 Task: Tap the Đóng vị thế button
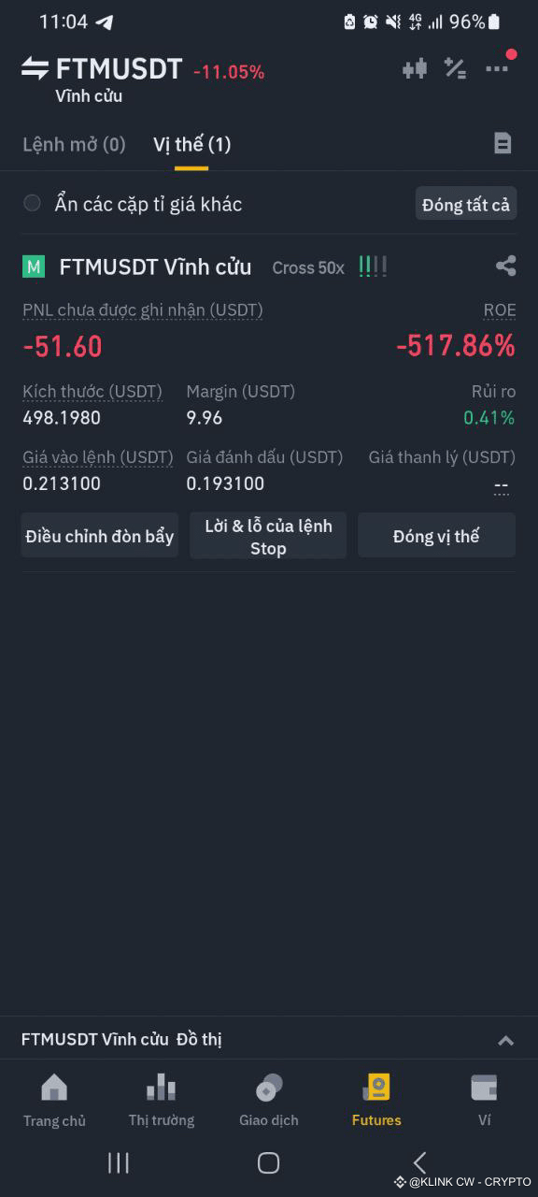(x=436, y=536)
